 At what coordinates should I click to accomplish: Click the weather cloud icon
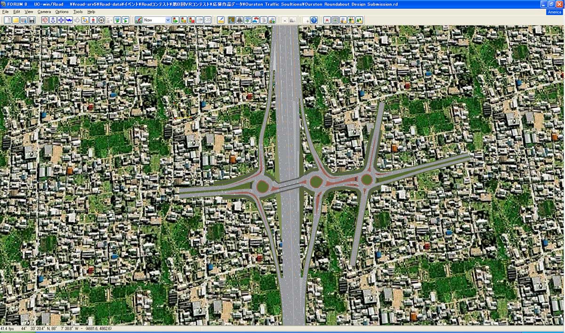tap(200, 20)
